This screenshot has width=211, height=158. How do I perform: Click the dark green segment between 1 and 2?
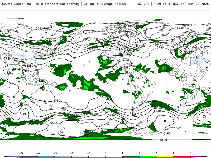click(x=131, y=157)
